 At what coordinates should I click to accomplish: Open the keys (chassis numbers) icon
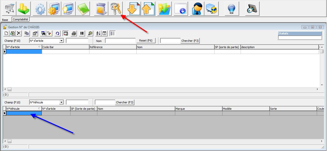click(115, 9)
